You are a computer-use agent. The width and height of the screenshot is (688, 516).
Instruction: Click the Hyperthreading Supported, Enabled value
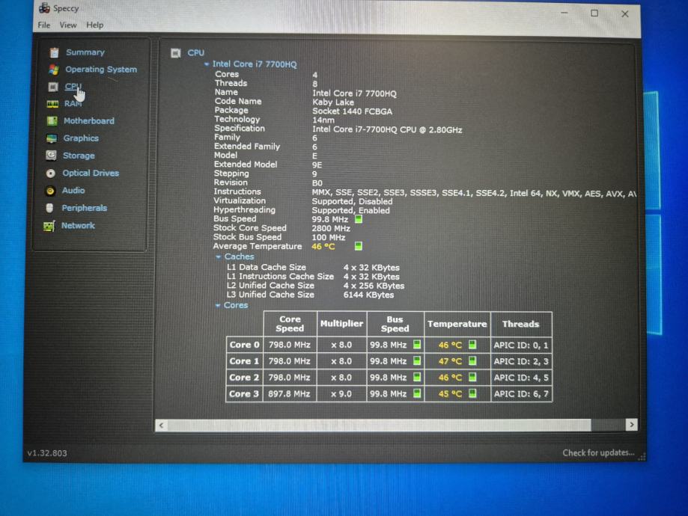pos(350,210)
